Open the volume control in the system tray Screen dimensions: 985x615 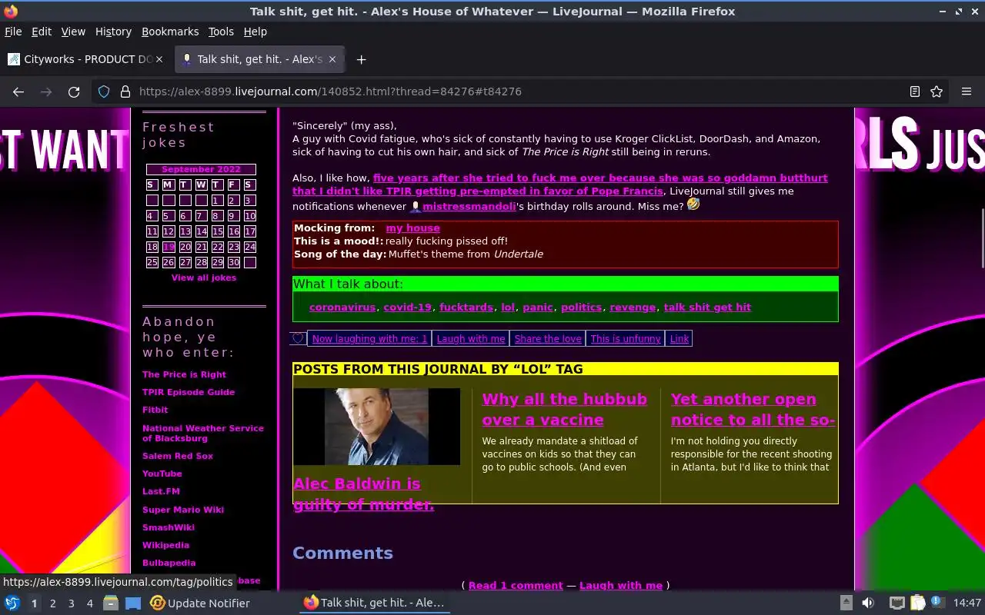[x=868, y=603]
